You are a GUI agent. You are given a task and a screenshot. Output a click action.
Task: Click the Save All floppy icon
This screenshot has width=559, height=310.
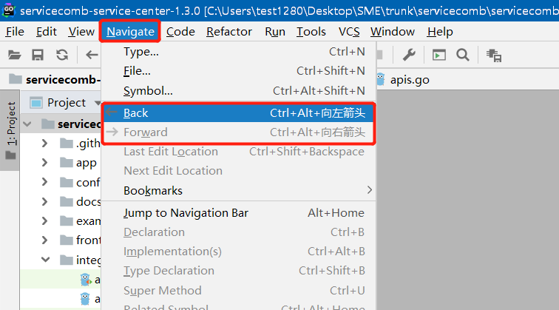[38, 55]
